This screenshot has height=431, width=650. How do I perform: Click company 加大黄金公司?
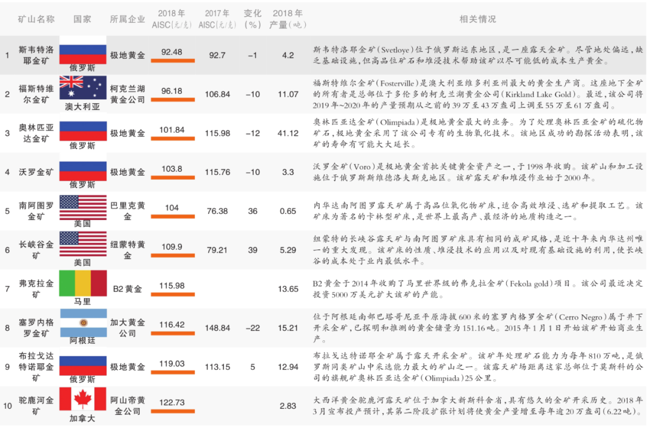127,328
